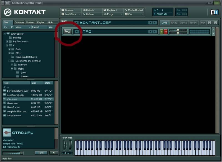Click the C: drive icon
The image size is (222, 162).
[x=11, y=45]
